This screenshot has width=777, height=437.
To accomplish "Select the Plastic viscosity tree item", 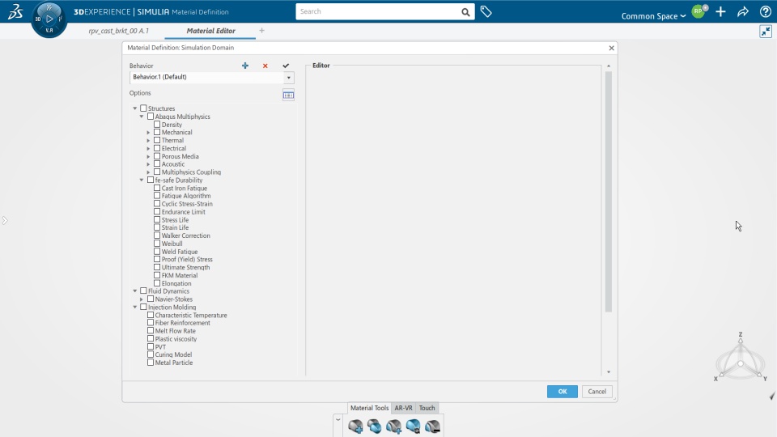I will (x=176, y=339).
